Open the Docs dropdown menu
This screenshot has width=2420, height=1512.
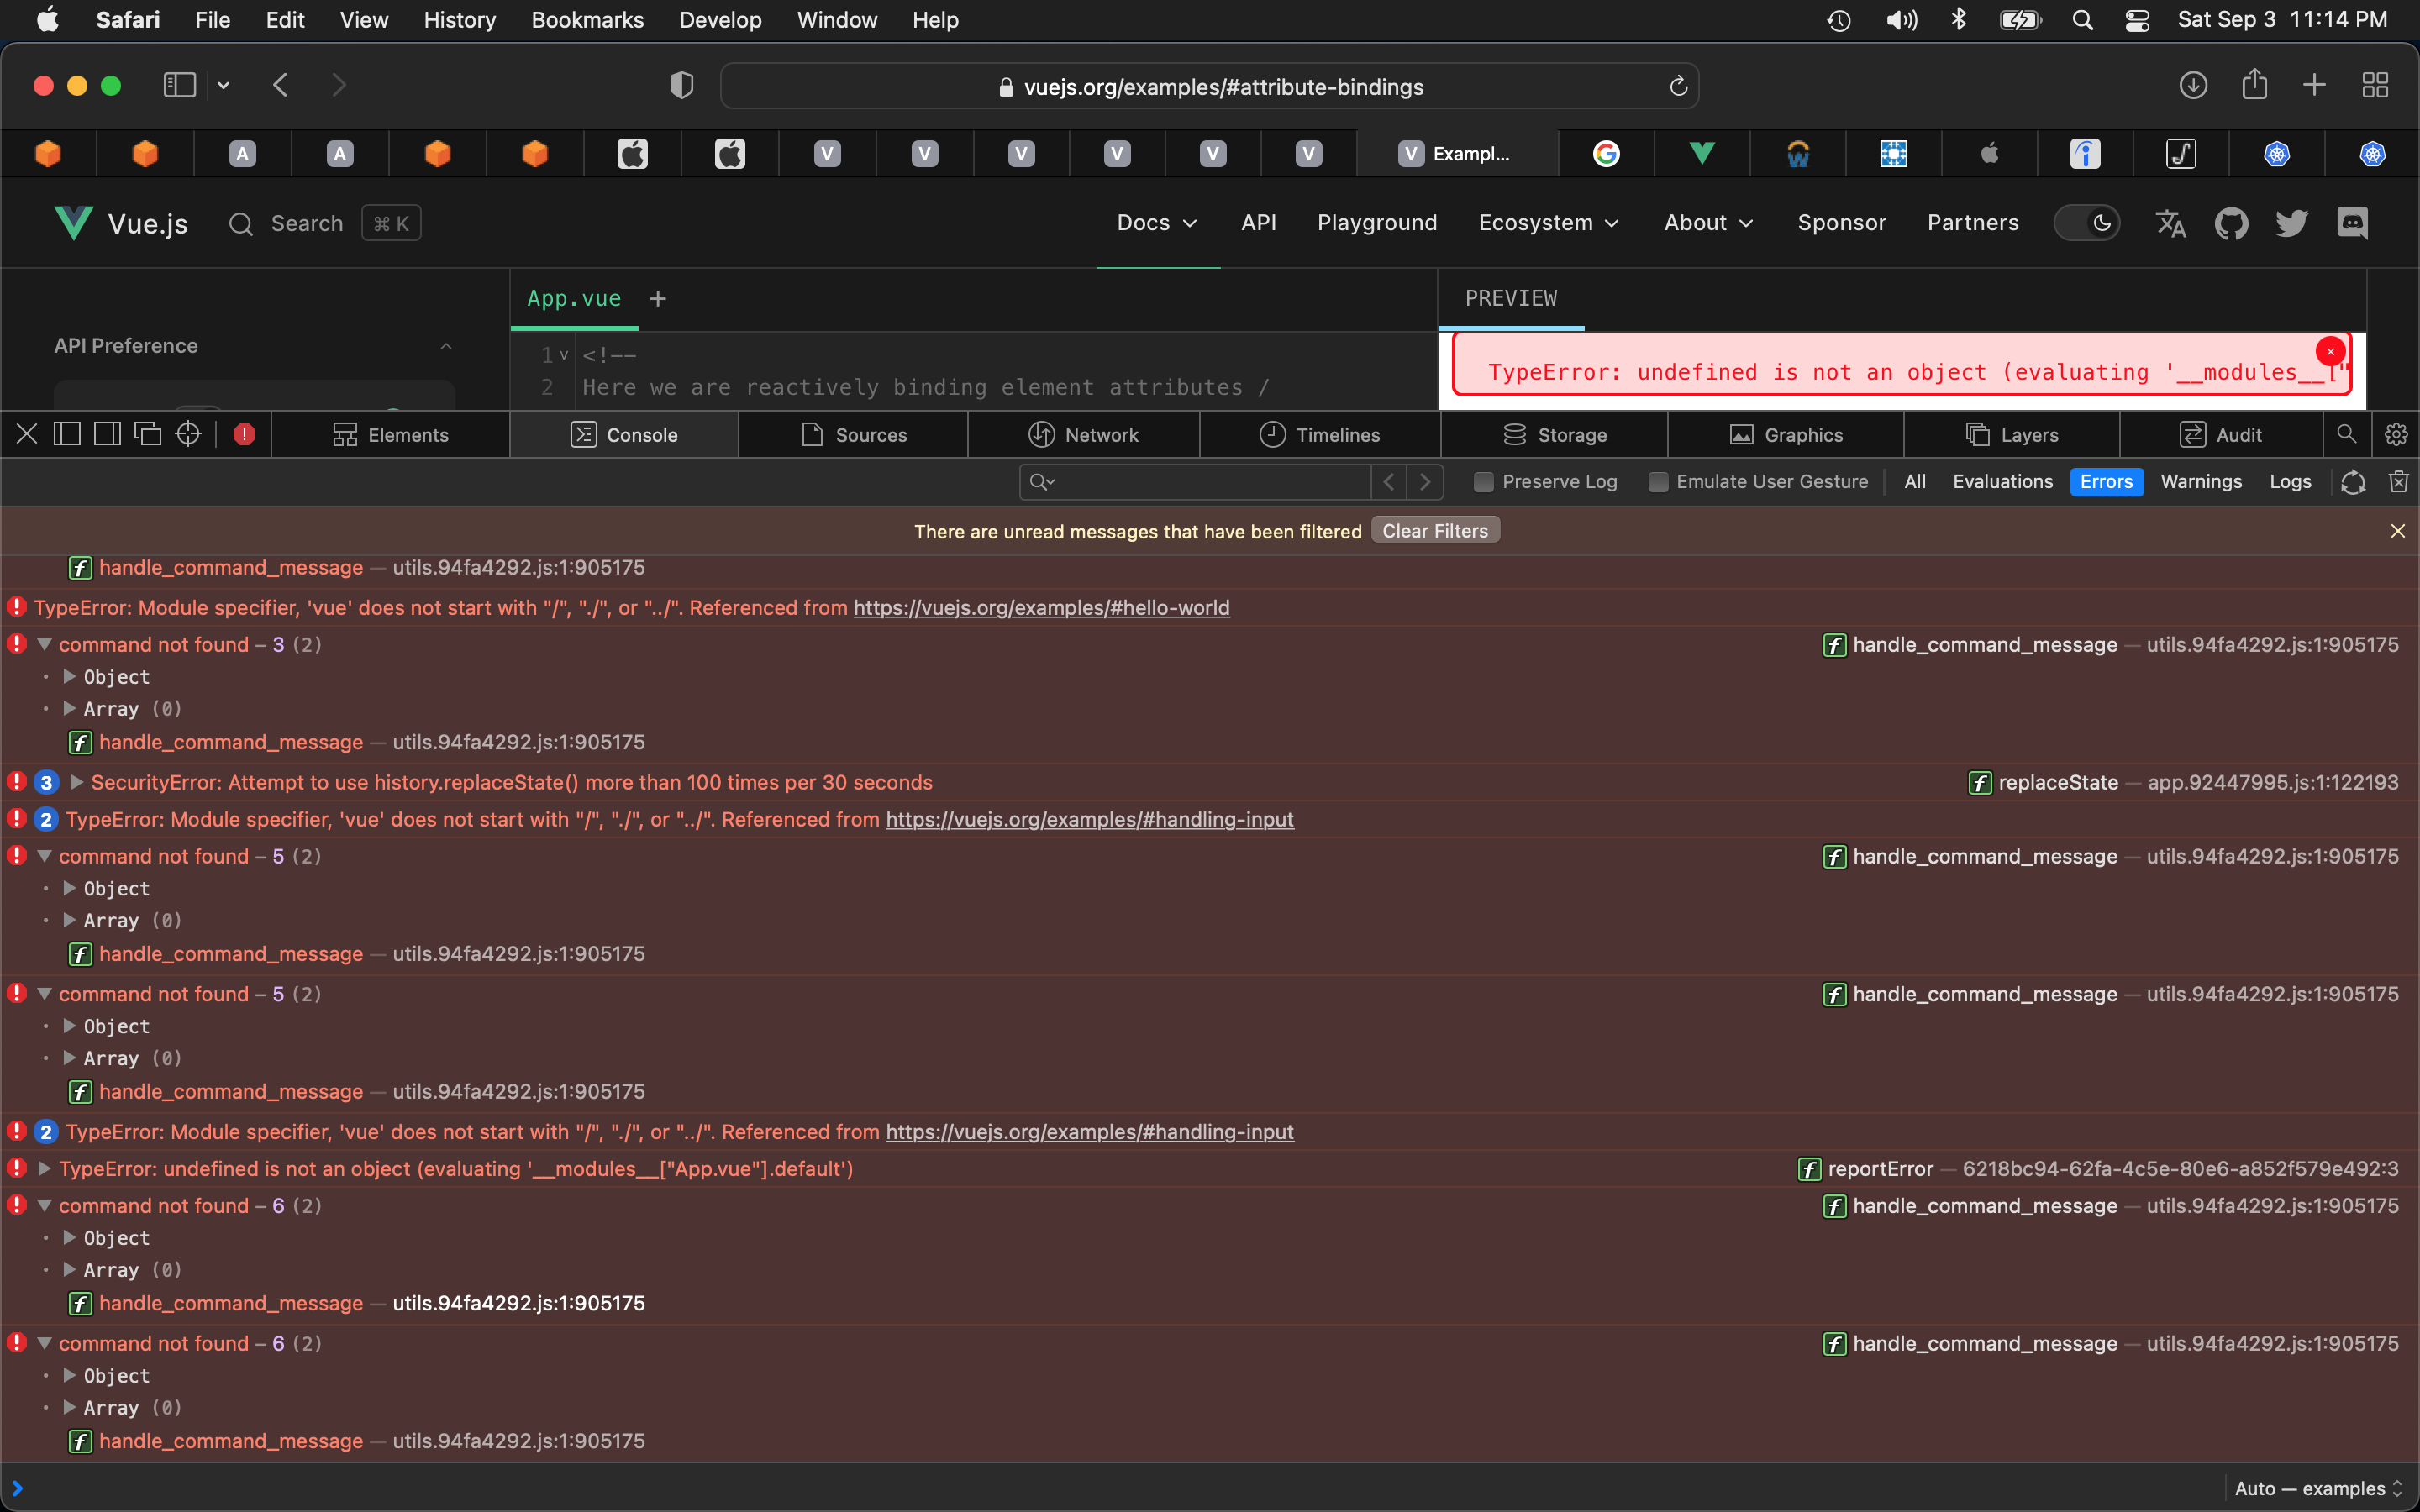pos(1156,222)
